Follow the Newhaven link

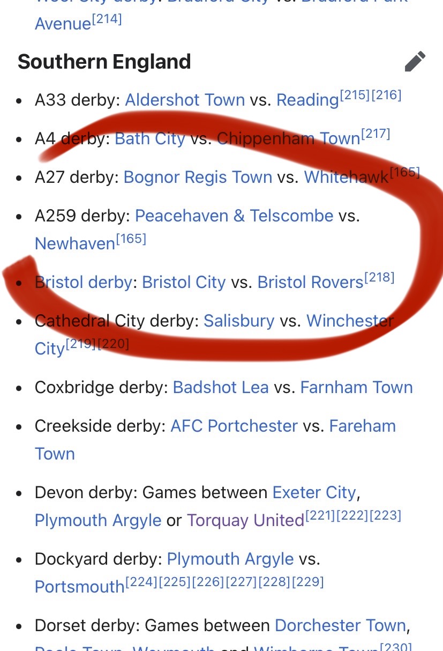click(x=75, y=243)
